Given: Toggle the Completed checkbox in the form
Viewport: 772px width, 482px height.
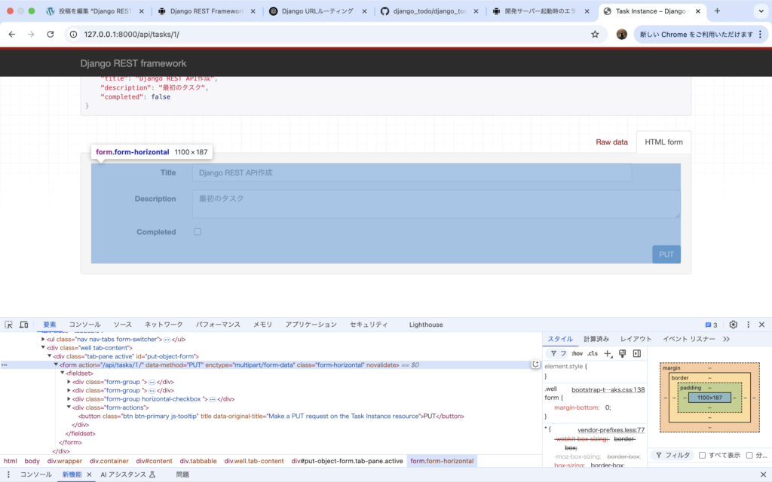Looking at the screenshot, I should [x=197, y=231].
